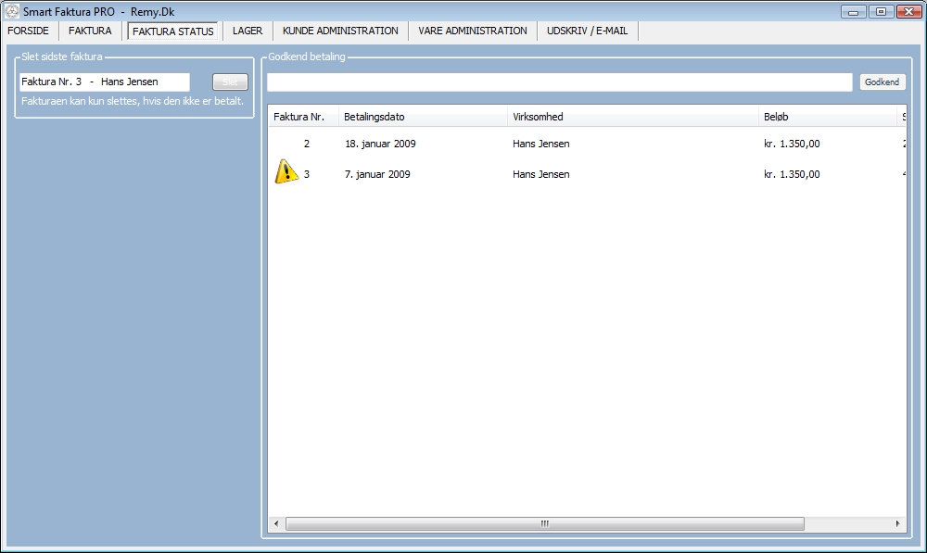The height and width of the screenshot is (553, 927).
Task: Switch to UDSKRIV / E-MAIL tab
Action: pyautogui.click(x=587, y=31)
